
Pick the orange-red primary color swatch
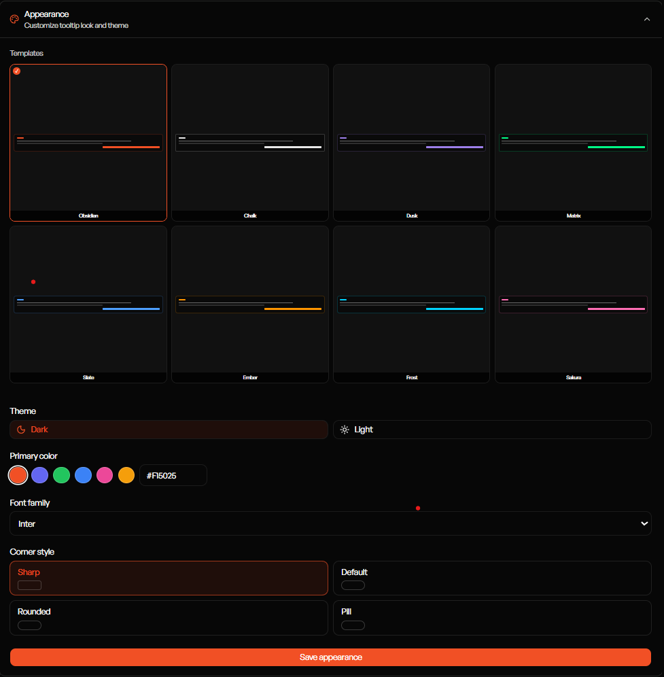[x=18, y=475]
